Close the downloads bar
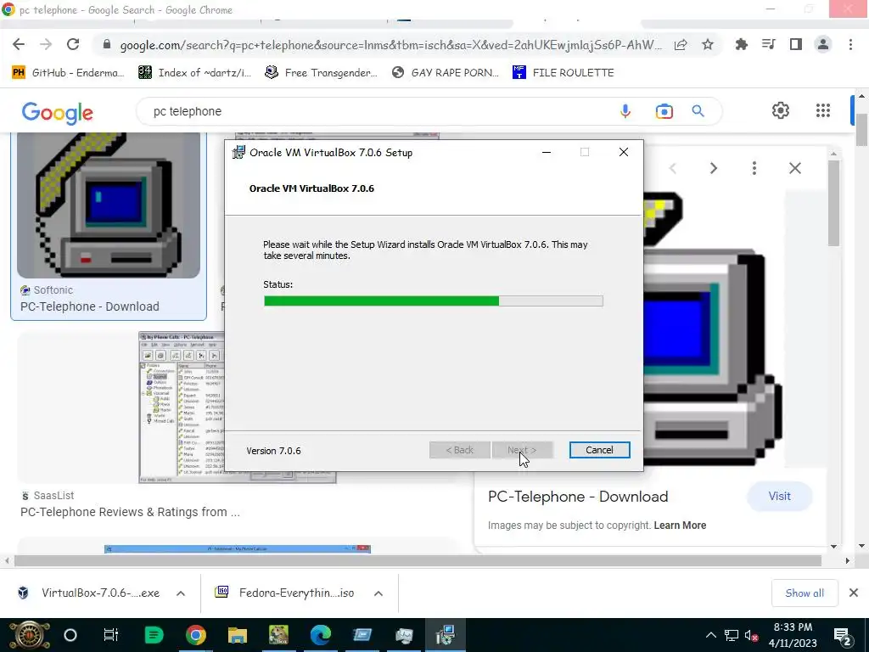The height and width of the screenshot is (652, 869). 854,593
